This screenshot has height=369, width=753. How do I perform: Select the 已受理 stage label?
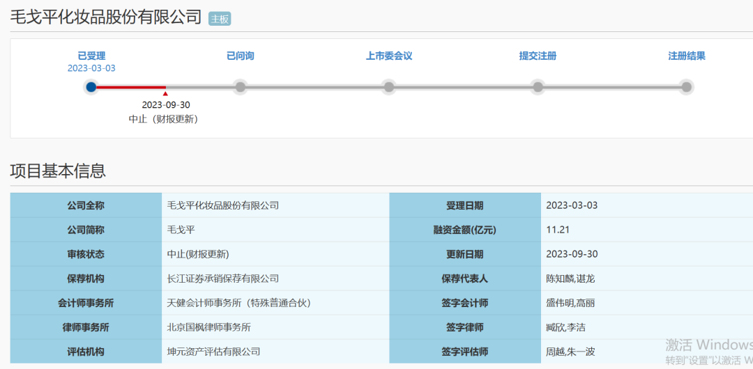91,56
